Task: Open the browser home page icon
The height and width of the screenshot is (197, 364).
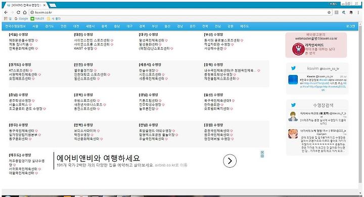Action: coord(25,12)
